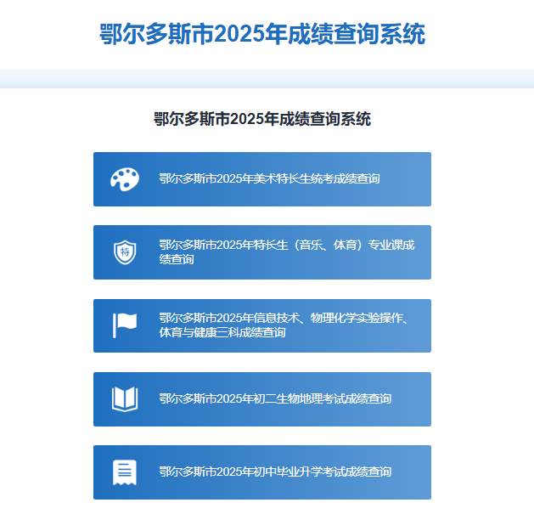The image size is (534, 514).
Task: Click the receipt document icon
Action: (x=125, y=472)
